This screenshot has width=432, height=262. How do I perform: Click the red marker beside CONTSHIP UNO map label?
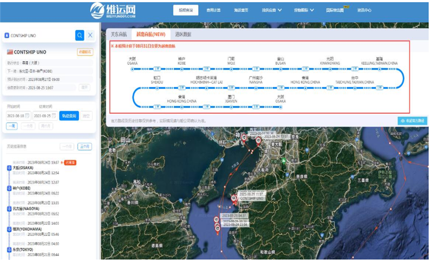coord(234,198)
